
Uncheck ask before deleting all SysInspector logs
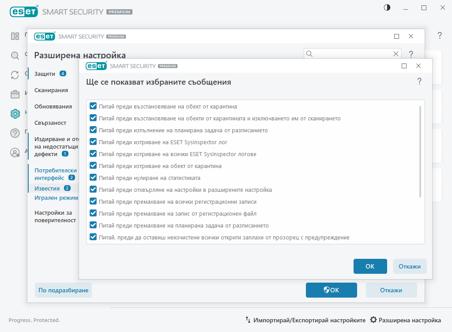tap(93, 153)
